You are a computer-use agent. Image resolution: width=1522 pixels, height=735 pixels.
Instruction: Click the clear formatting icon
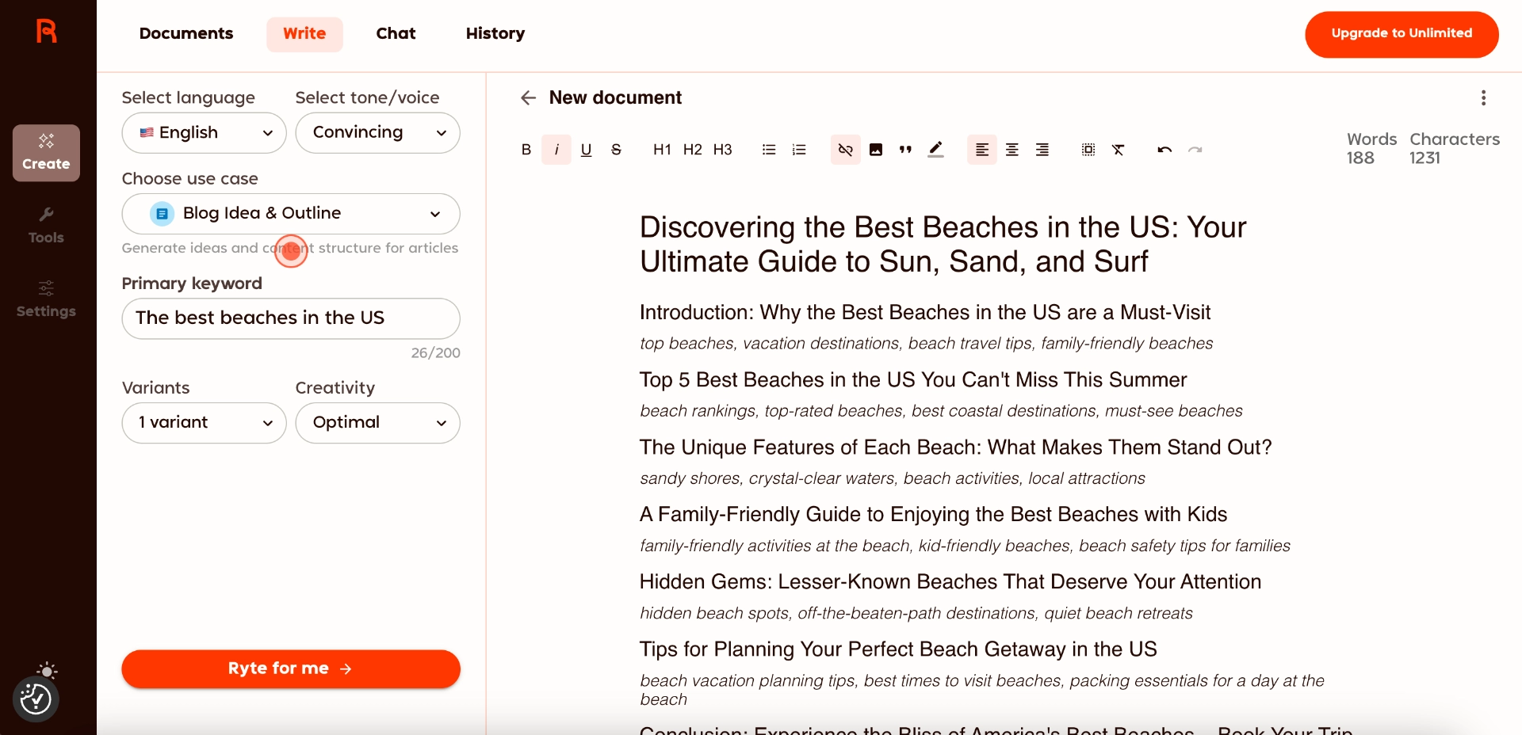tap(1118, 150)
